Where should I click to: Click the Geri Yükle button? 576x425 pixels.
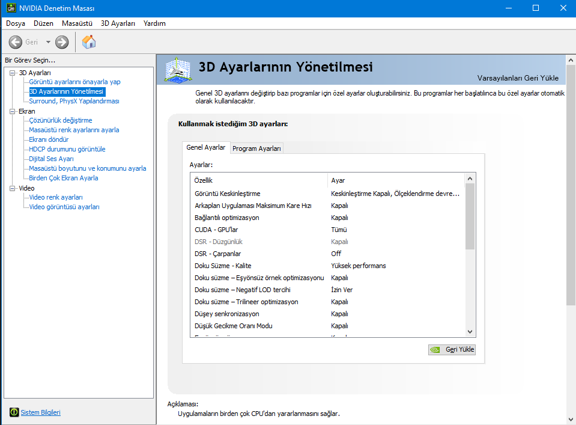tap(452, 350)
